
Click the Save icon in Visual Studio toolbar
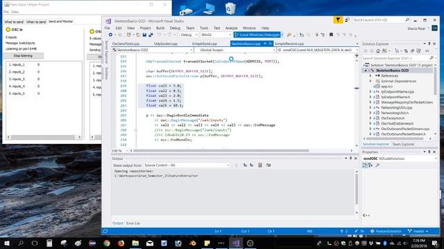pyautogui.click(x=144, y=35)
